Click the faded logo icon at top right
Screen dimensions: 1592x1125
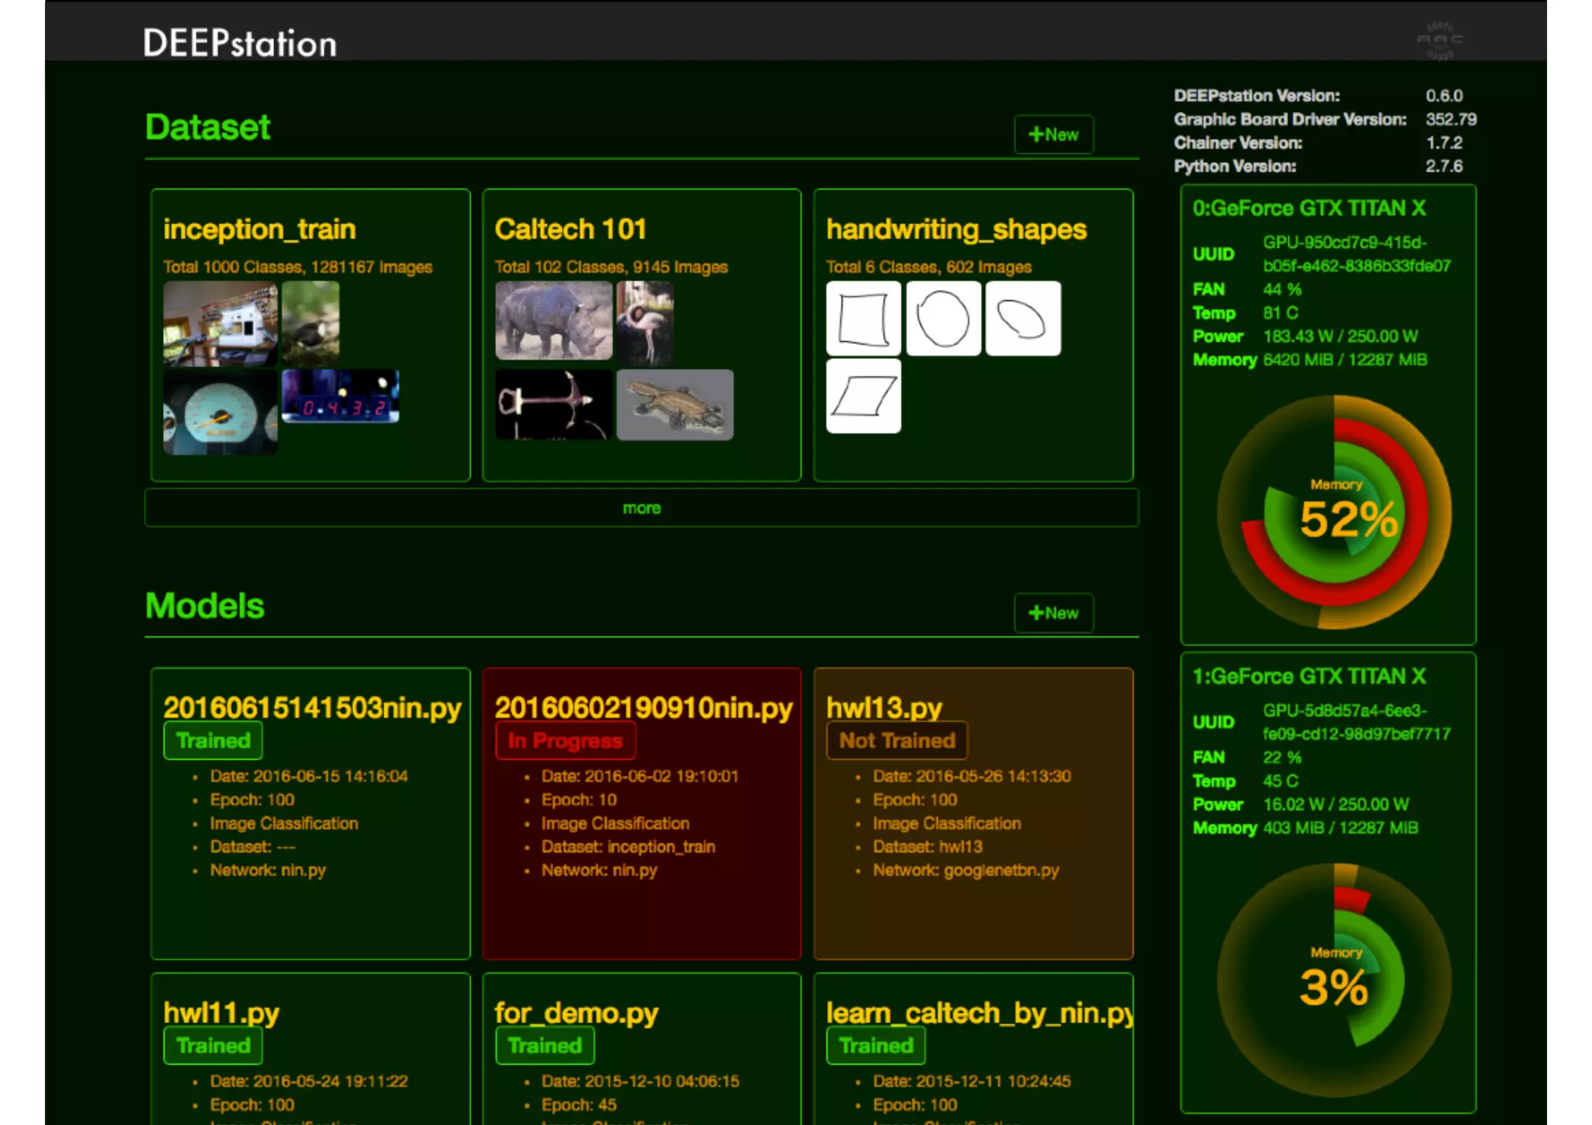(x=1439, y=40)
